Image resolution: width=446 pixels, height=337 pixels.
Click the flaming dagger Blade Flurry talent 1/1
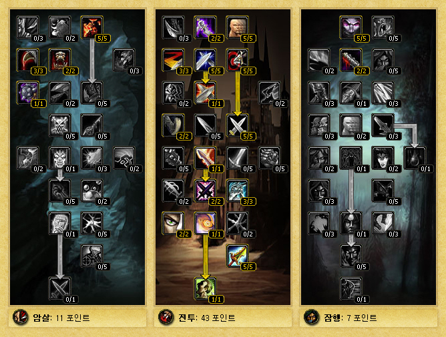point(206,158)
